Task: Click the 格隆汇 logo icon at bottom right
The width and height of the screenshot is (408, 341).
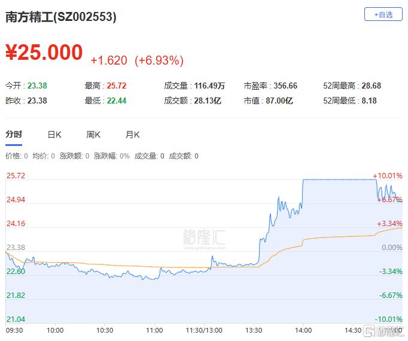Action: (x=370, y=331)
